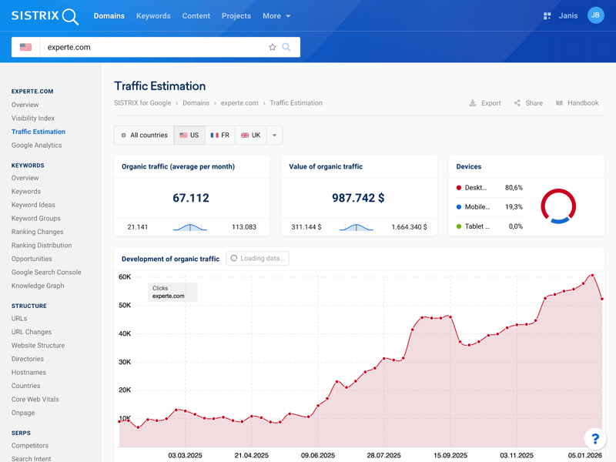Image resolution: width=616 pixels, height=462 pixels.
Task: Click the Export download icon
Action: 473,103
